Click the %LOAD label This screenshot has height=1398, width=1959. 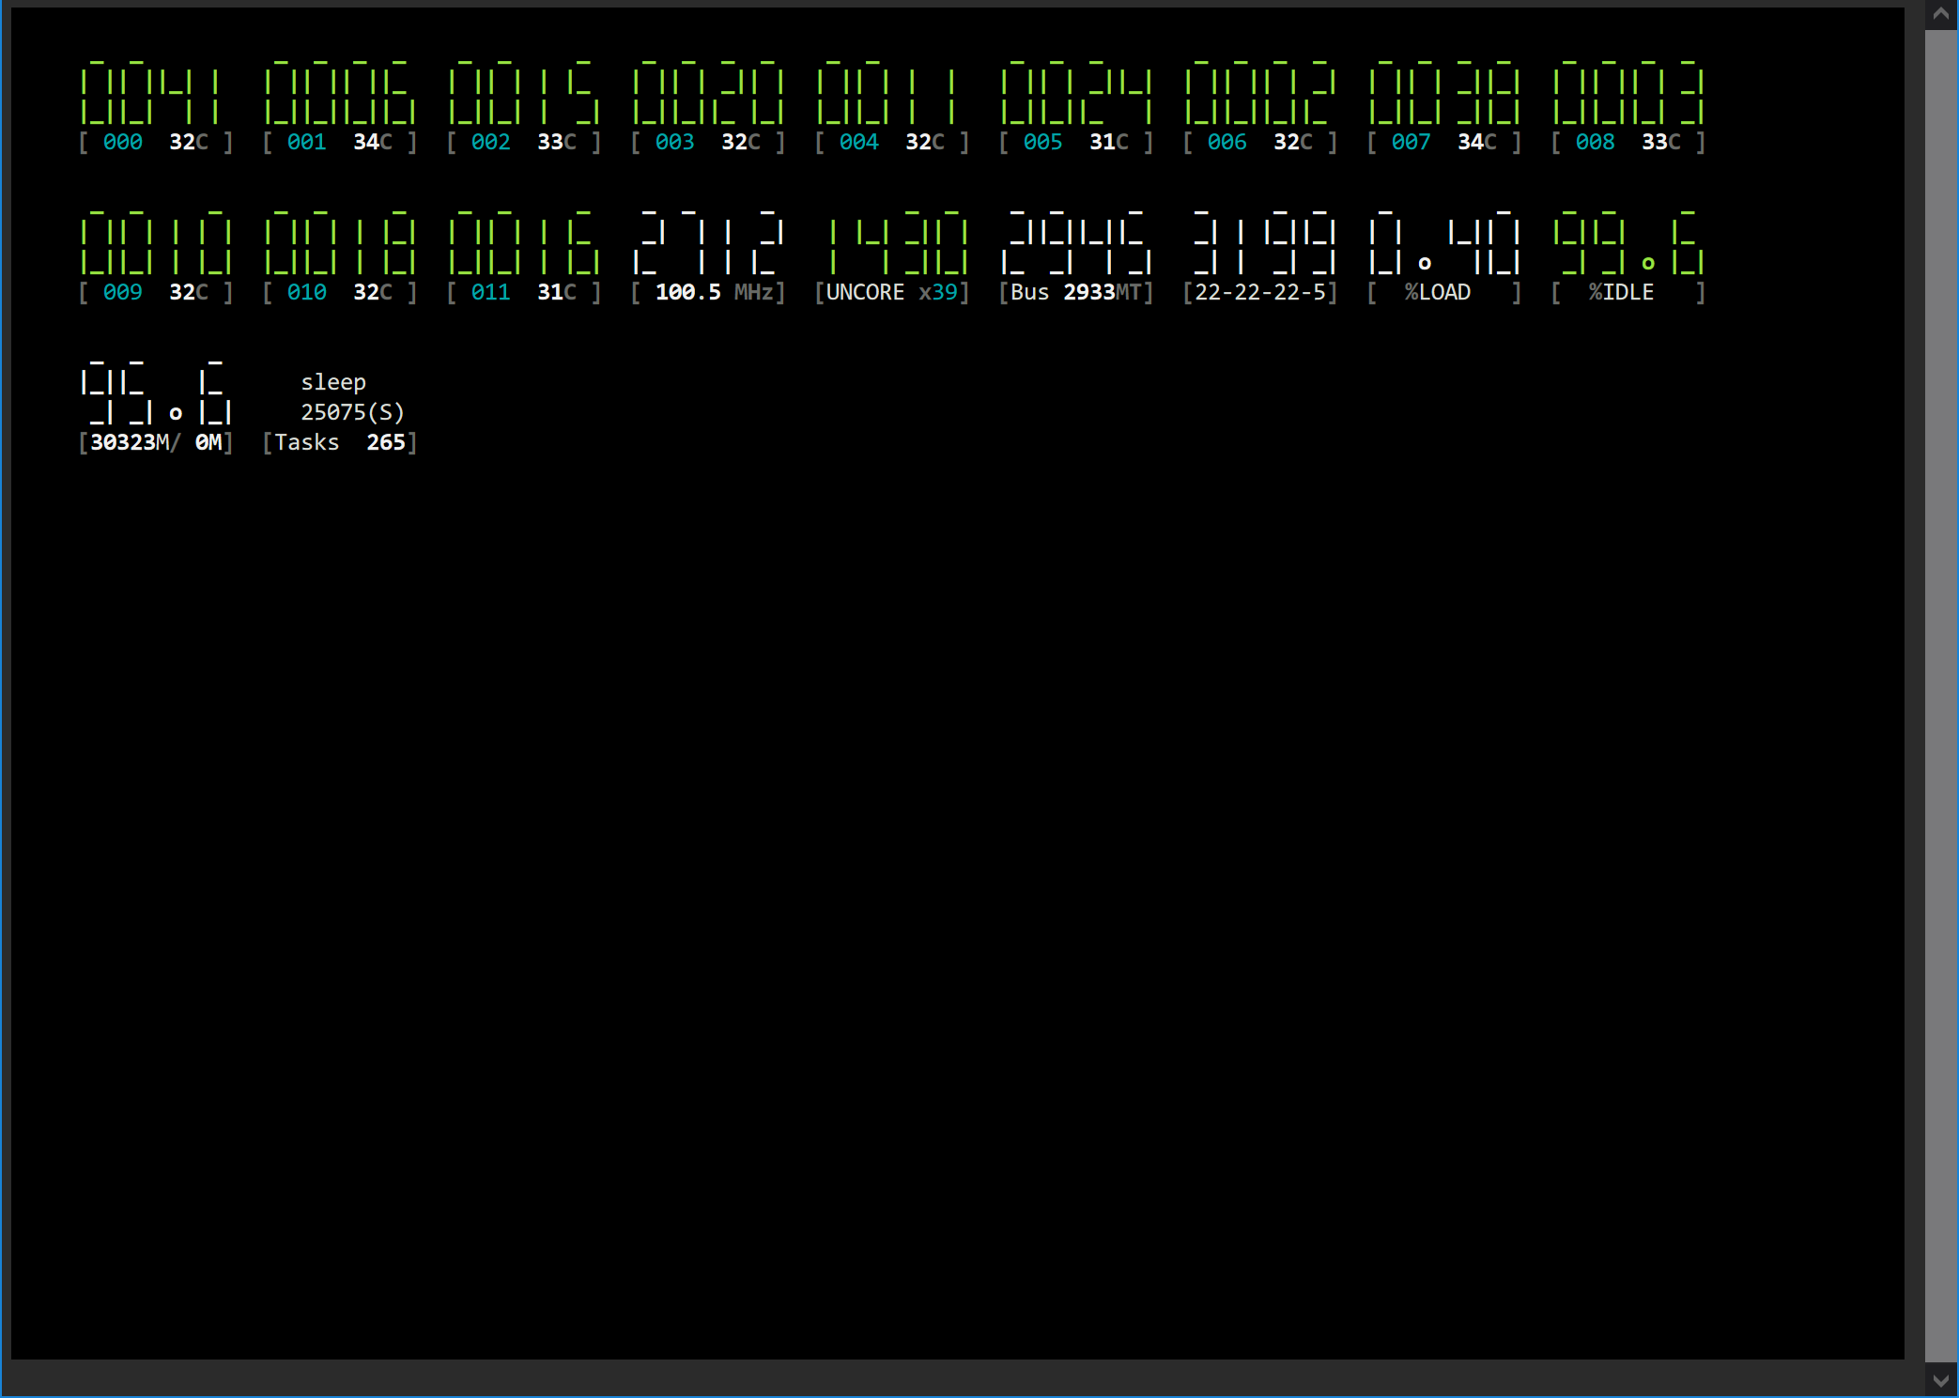(1438, 292)
